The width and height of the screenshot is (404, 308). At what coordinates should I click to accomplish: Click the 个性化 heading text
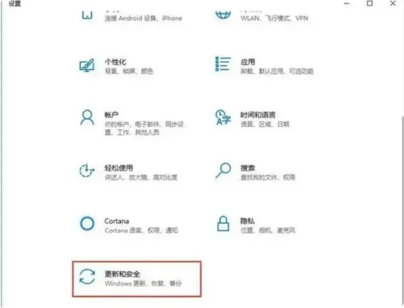tap(116, 62)
